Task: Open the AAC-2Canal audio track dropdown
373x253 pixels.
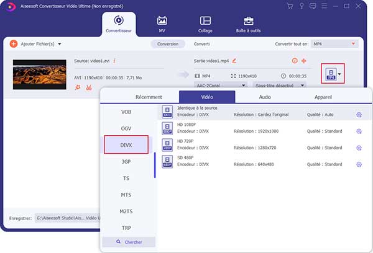Action: click(x=218, y=85)
